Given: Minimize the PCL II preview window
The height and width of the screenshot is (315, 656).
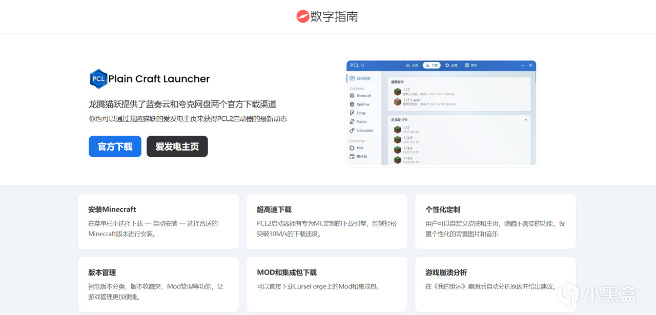Looking at the screenshot, I should point(523,66).
